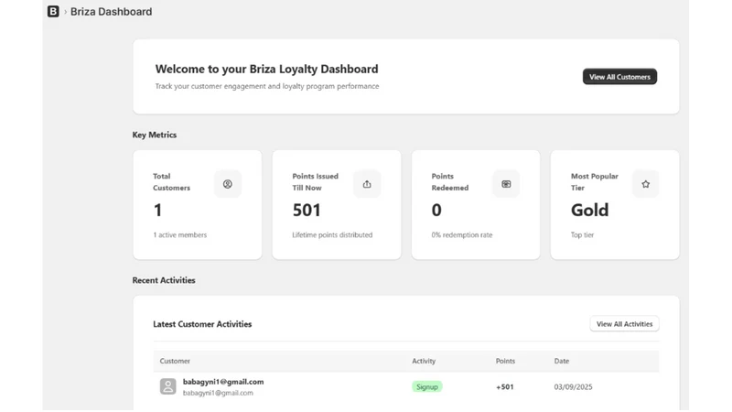Click the Key Metrics heading
The image size is (732, 412).
point(155,135)
